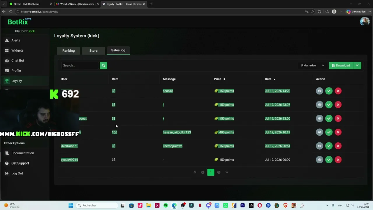Approve ayoub99944's redemption
Viewport: 373px width, 210px height.
point(329,160)
